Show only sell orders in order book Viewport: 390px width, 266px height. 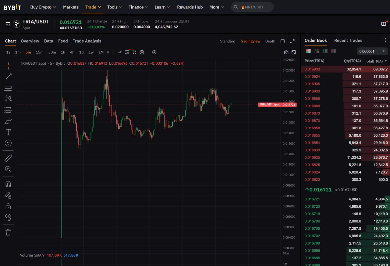point(333,51)
